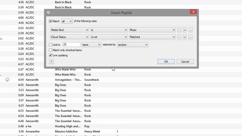Enable Match only checked items

pos(50,50)
